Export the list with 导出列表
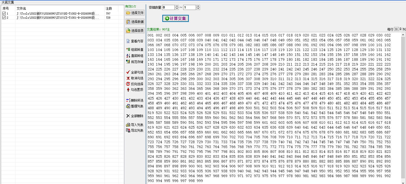 135,130
